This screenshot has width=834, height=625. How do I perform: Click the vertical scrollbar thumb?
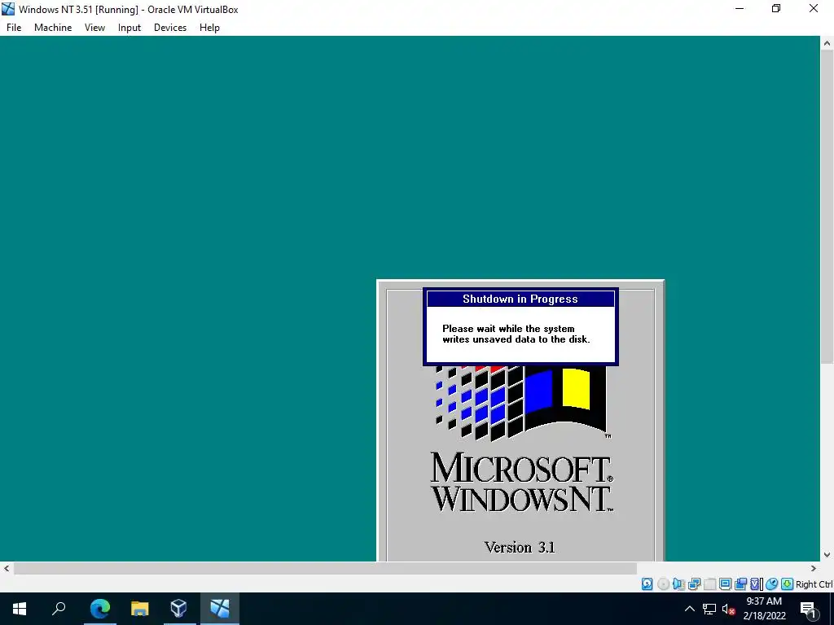click(x=827, y=208)
